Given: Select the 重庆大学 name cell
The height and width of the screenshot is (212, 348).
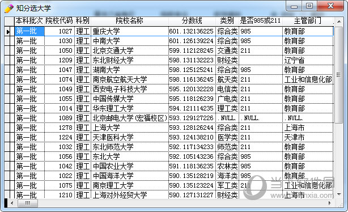Looking at the screenshot, I should coord(130,31).
